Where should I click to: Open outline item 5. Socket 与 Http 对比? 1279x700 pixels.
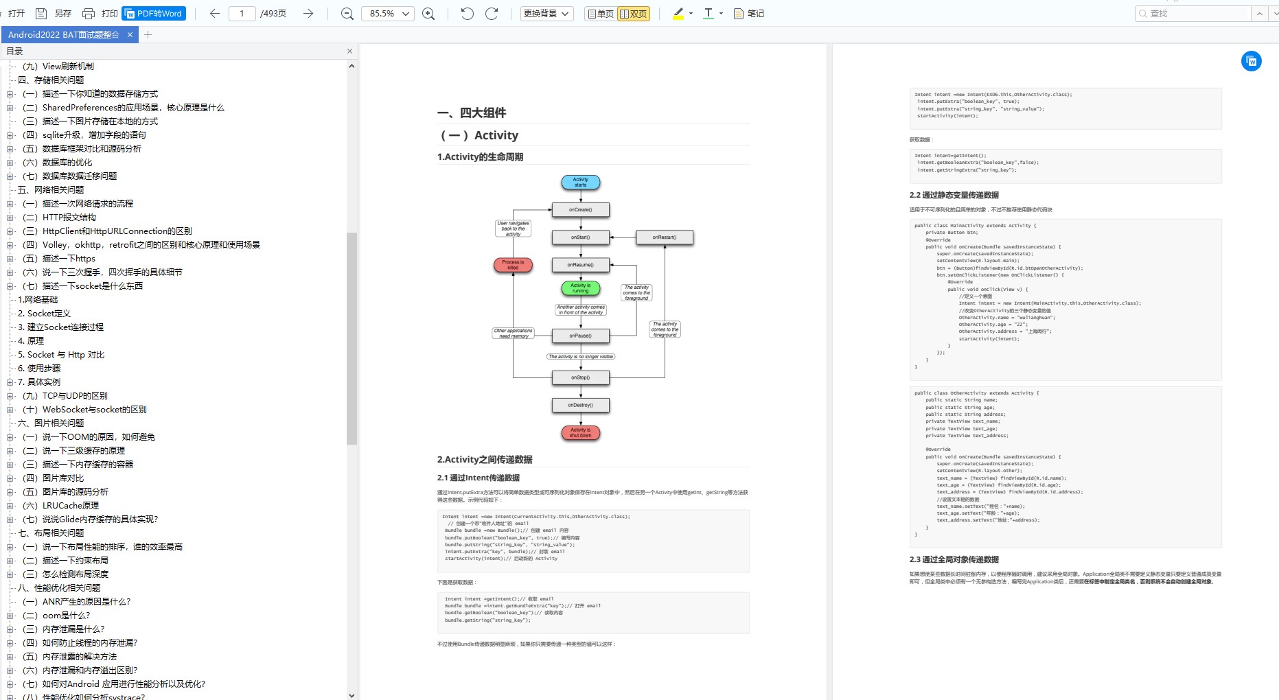tap(61, 355)
